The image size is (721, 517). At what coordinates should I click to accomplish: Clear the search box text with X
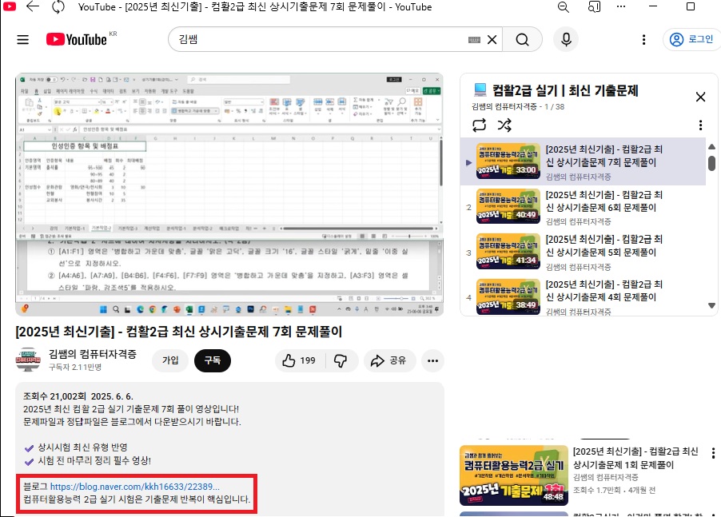point(492,40)
